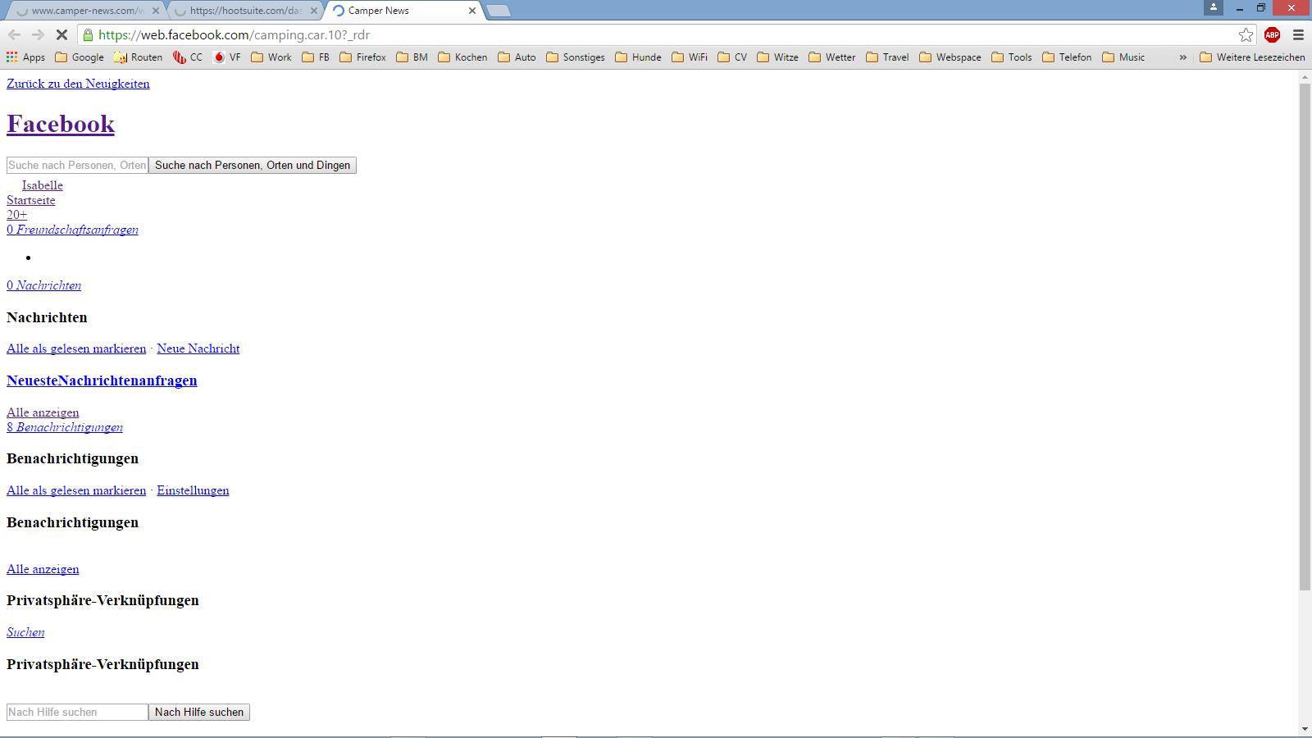Switch to the hootsuite.com tab
Viewport: 1312px width, 738px height.
point(244,11)
